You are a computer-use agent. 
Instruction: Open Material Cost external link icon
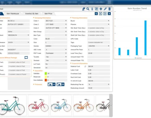click(85, 67)
